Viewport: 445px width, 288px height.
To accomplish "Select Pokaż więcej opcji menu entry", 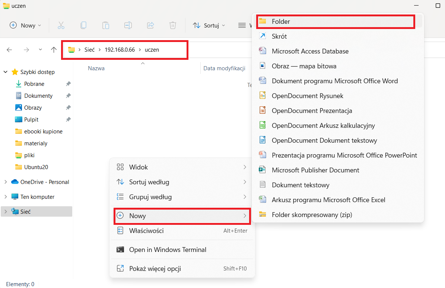I will pyautogui.click(x=155, y=269).
